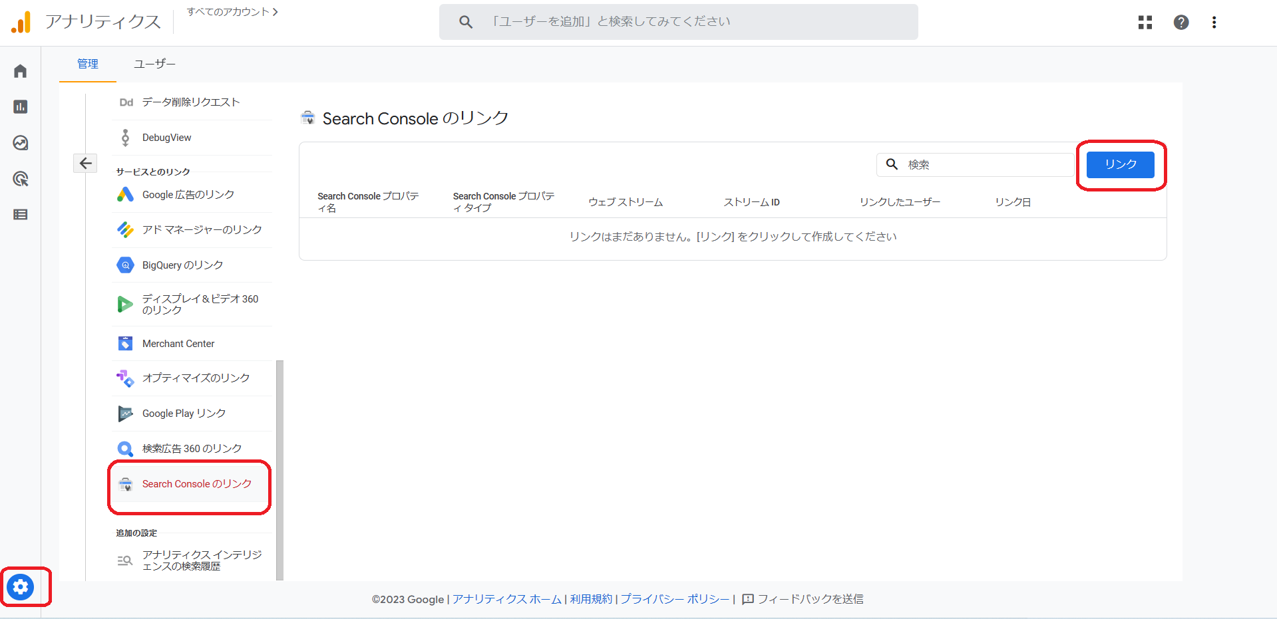The image size is (1277, 619).
Task: Open the Google apps grid icon
Action: pyautogui.click(x=1145, y=23)
